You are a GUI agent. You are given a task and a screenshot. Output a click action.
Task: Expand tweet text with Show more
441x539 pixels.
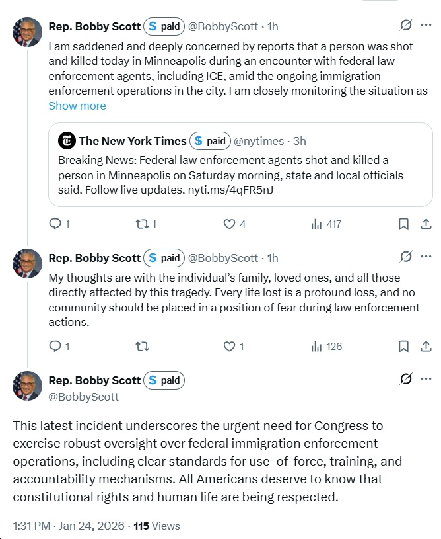coord(77,106)
